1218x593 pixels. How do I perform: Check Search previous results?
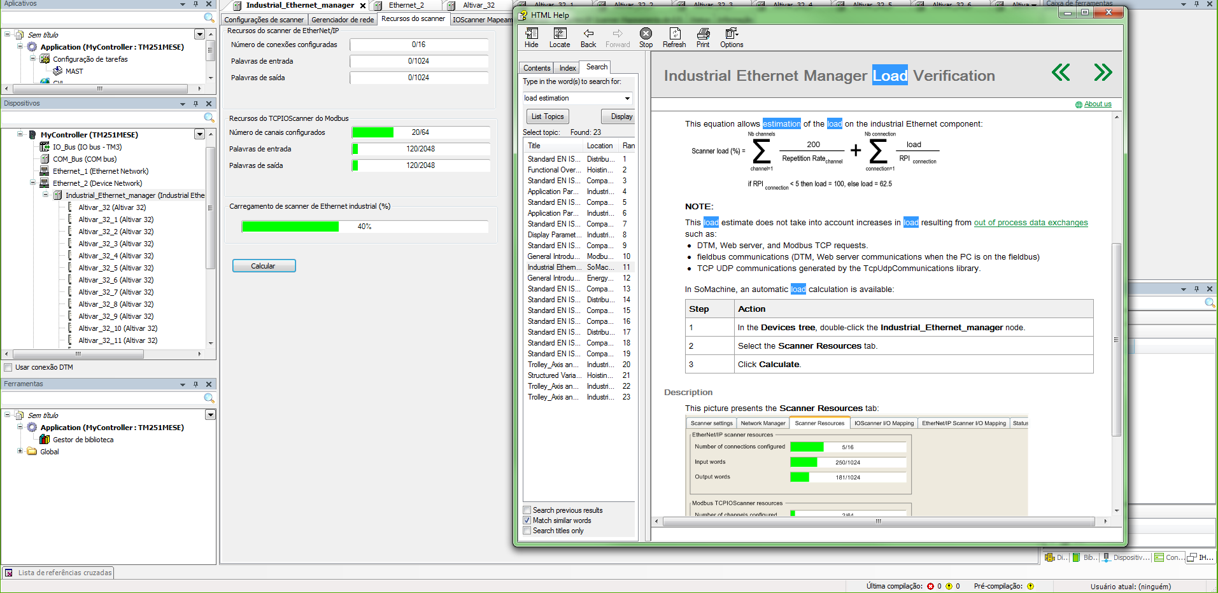[527, 510]
